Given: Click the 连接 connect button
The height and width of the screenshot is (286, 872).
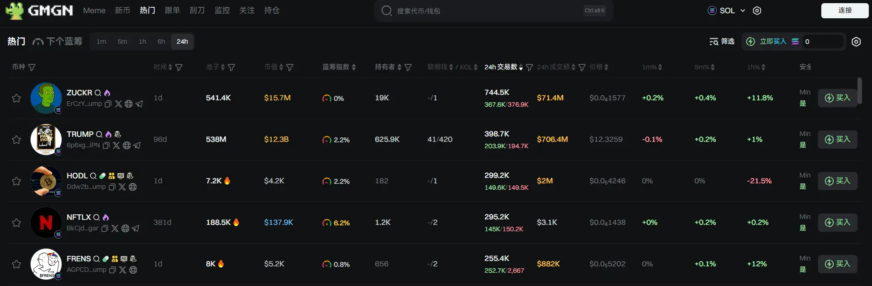Looking at the screenshot, I should [x=845, y=10].
